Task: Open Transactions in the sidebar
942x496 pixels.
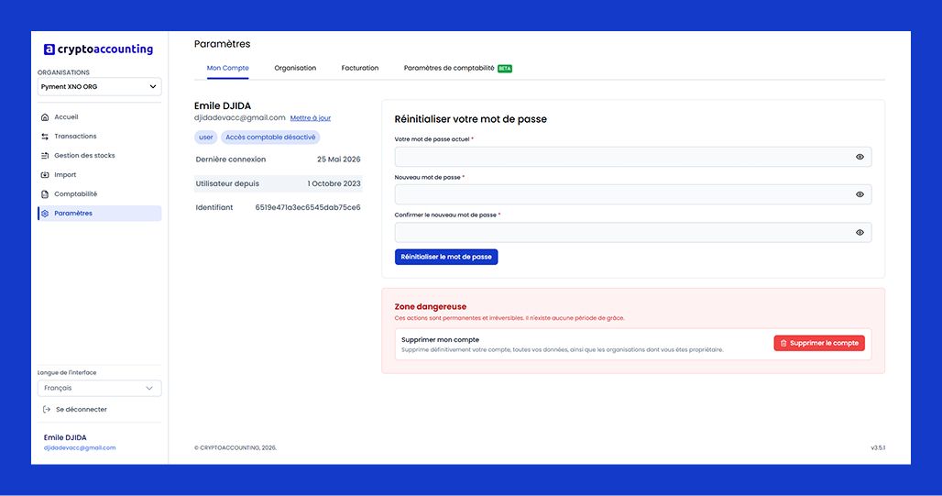Action: tap(99, 137)
